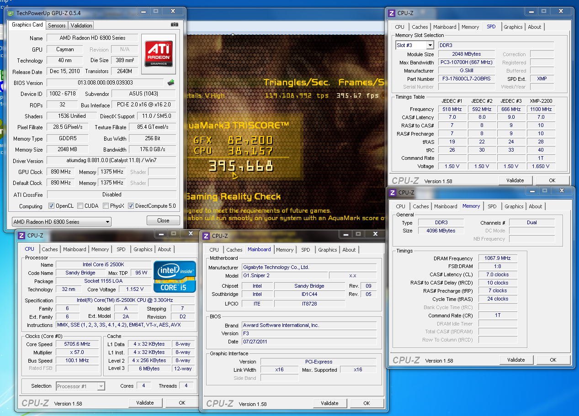579x416 pixels.
Task: Open SPD tab in the CPU-Z Memory window
Action: point(492,206)
